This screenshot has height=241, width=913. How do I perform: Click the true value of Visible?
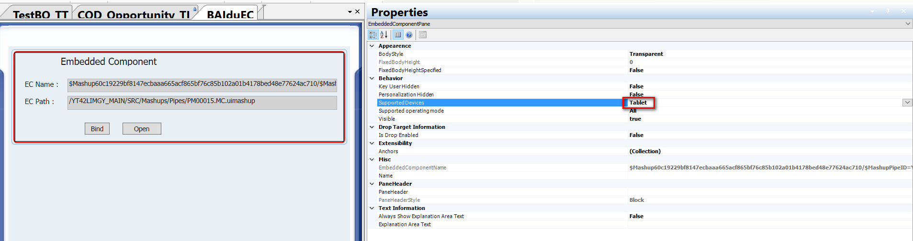[635, 119]
